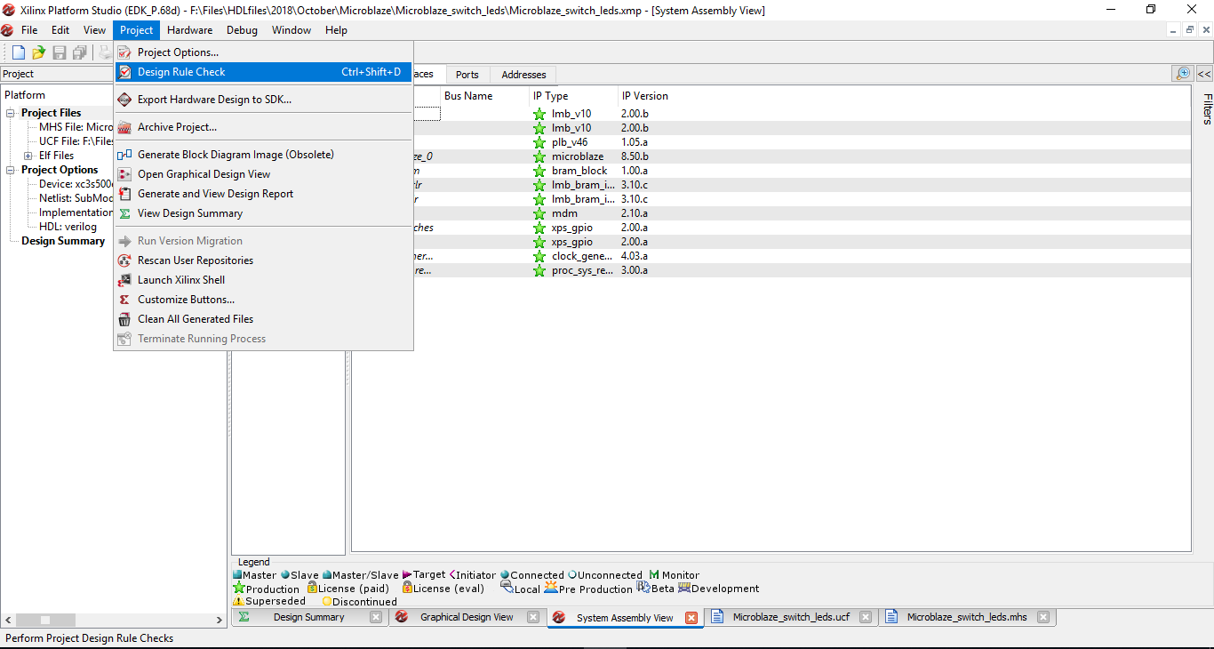The width and height of the screenshot is (1214, 649).
Task: Click the Platform panel label
Action: coord(25,95)
